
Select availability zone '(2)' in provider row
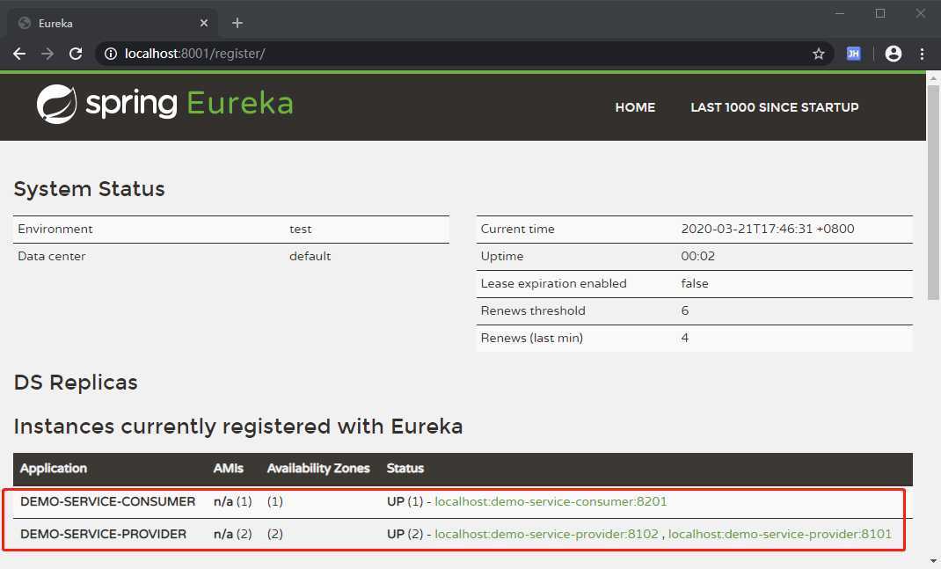coord(275,534)
